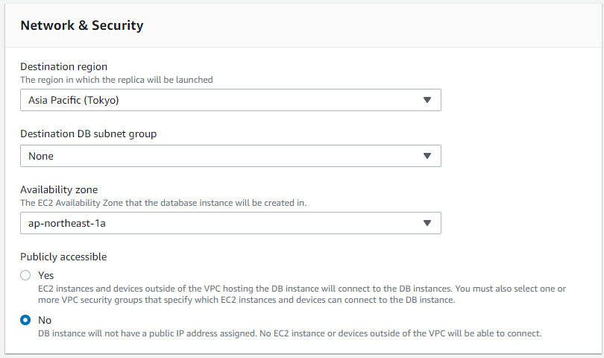Click the "Yes" option label text
Image resolution: width=604 pixels, height=358 pixels.
pos(45,275)
